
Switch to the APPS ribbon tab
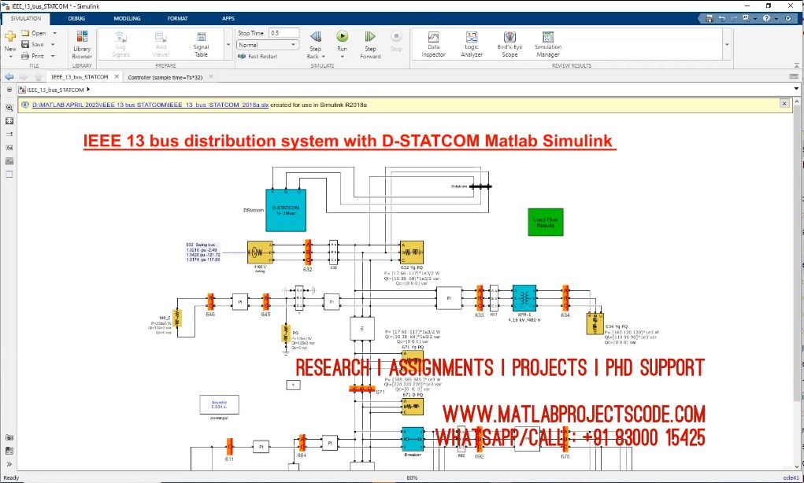[x=228, y=18]
